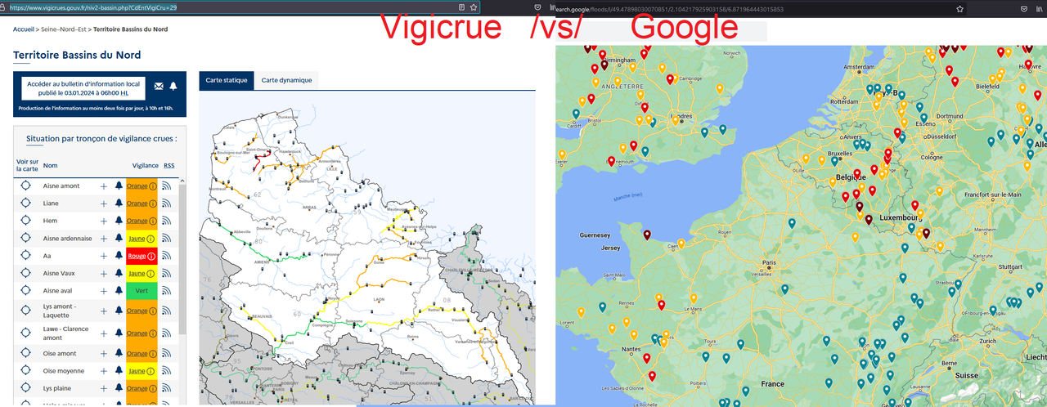
Task: Open the RSS feed for Aisne aval
Action: (167, 291)
